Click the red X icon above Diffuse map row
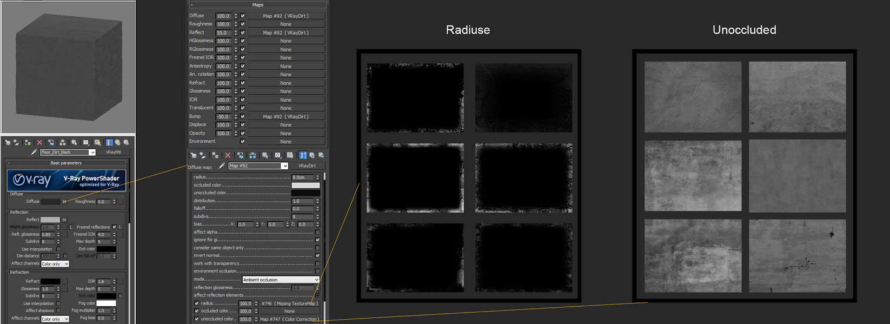This screenshot has height=324, width=890. point(228,155)
